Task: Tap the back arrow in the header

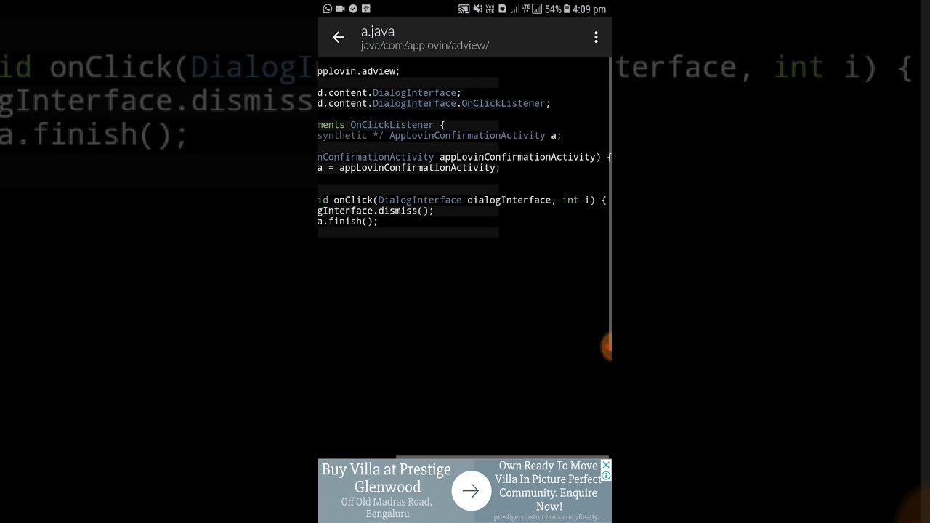Action: point(338,37)
